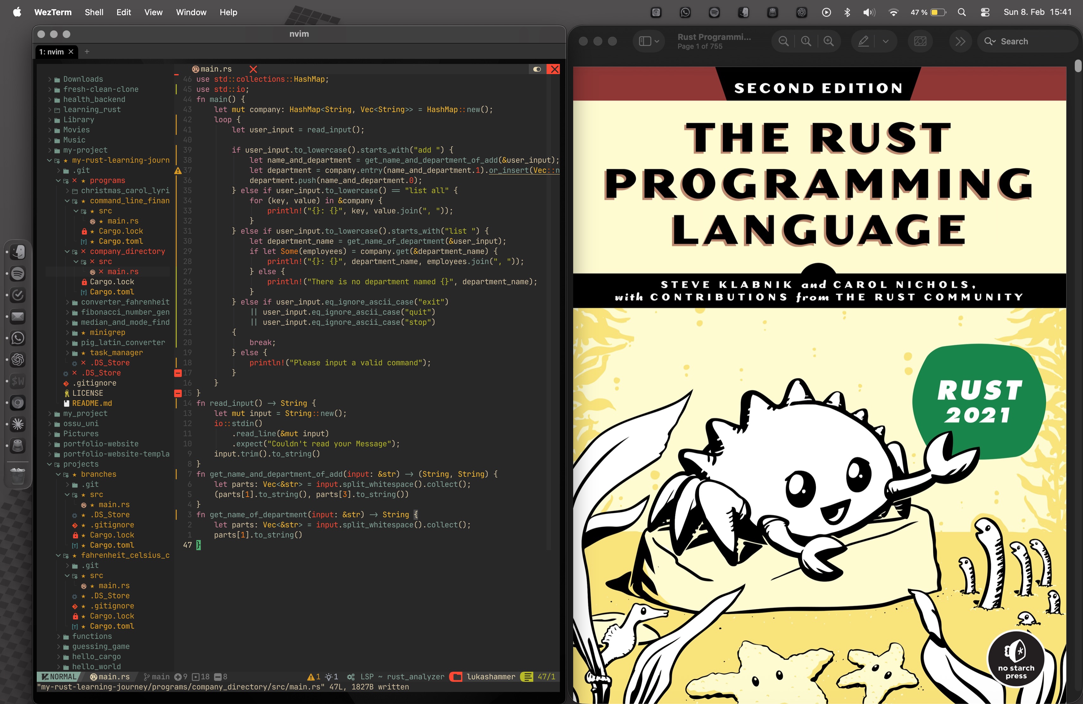
Task: Open the Edit menu
Action: pos(123,12)
